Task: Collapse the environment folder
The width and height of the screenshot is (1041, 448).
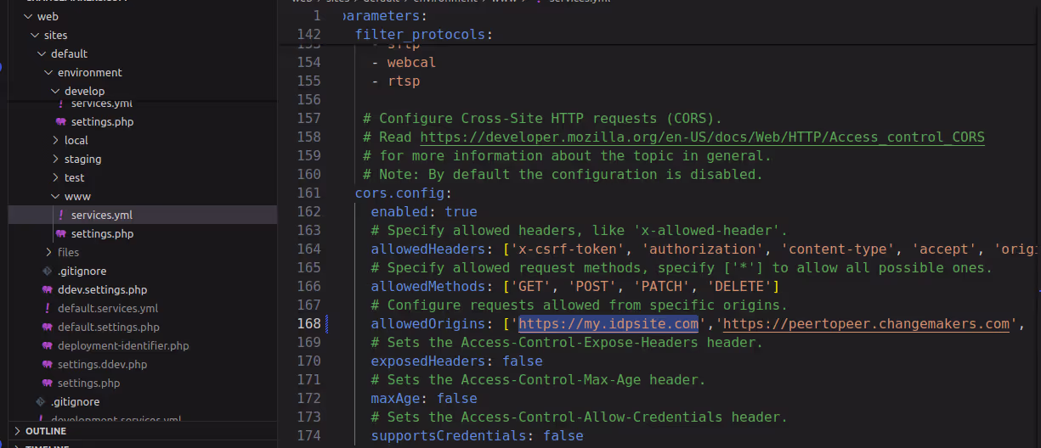Action: 48,73
